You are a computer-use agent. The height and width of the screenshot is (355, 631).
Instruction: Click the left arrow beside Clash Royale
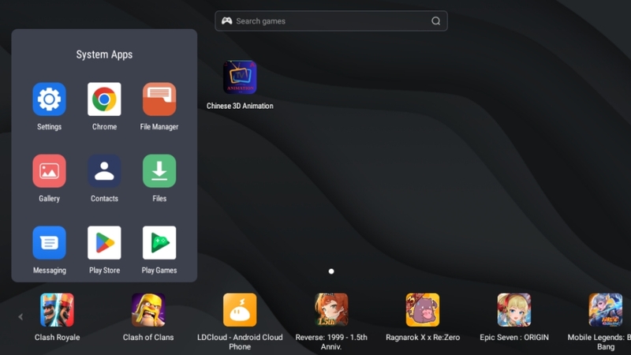[x=21, y=317]
